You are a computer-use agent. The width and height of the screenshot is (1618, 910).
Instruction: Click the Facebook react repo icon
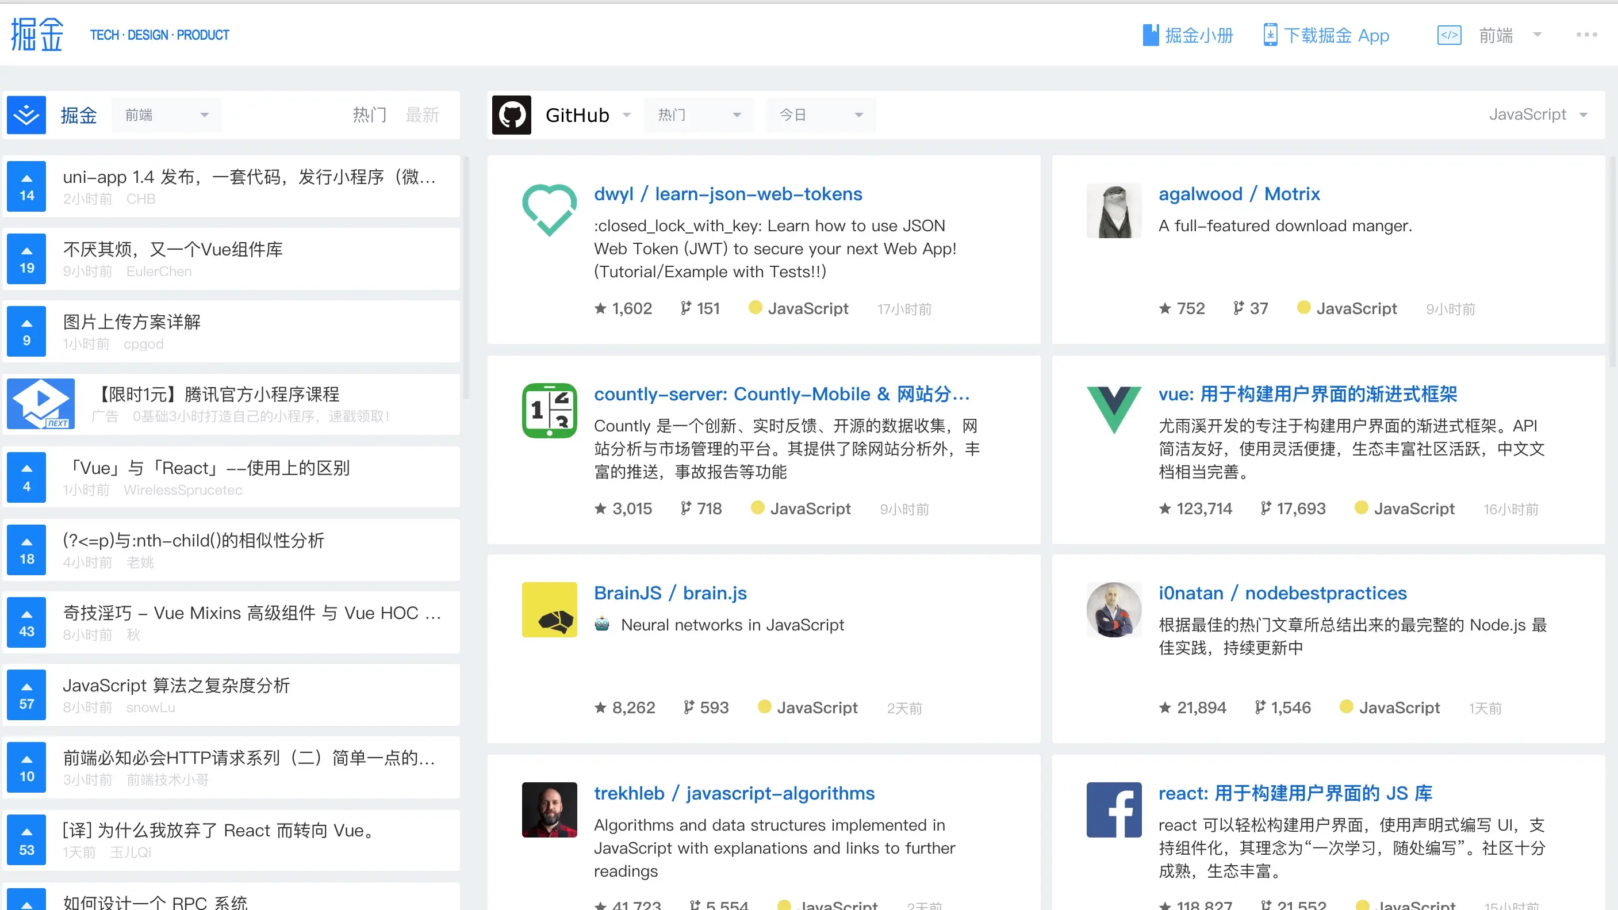(x=1114, y=809)
